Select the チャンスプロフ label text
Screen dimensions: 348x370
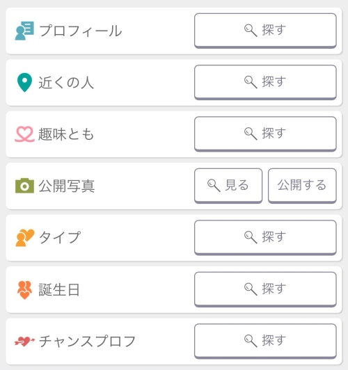click(88, 341)
